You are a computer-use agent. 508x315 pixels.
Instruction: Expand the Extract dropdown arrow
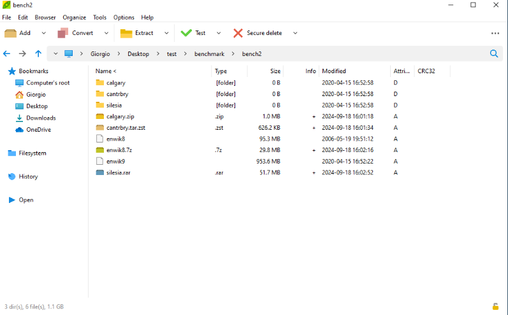(x=166, y=33)
